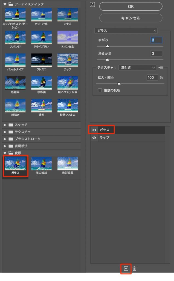Enable the 階調の反転 checkbox

(100, 90)
